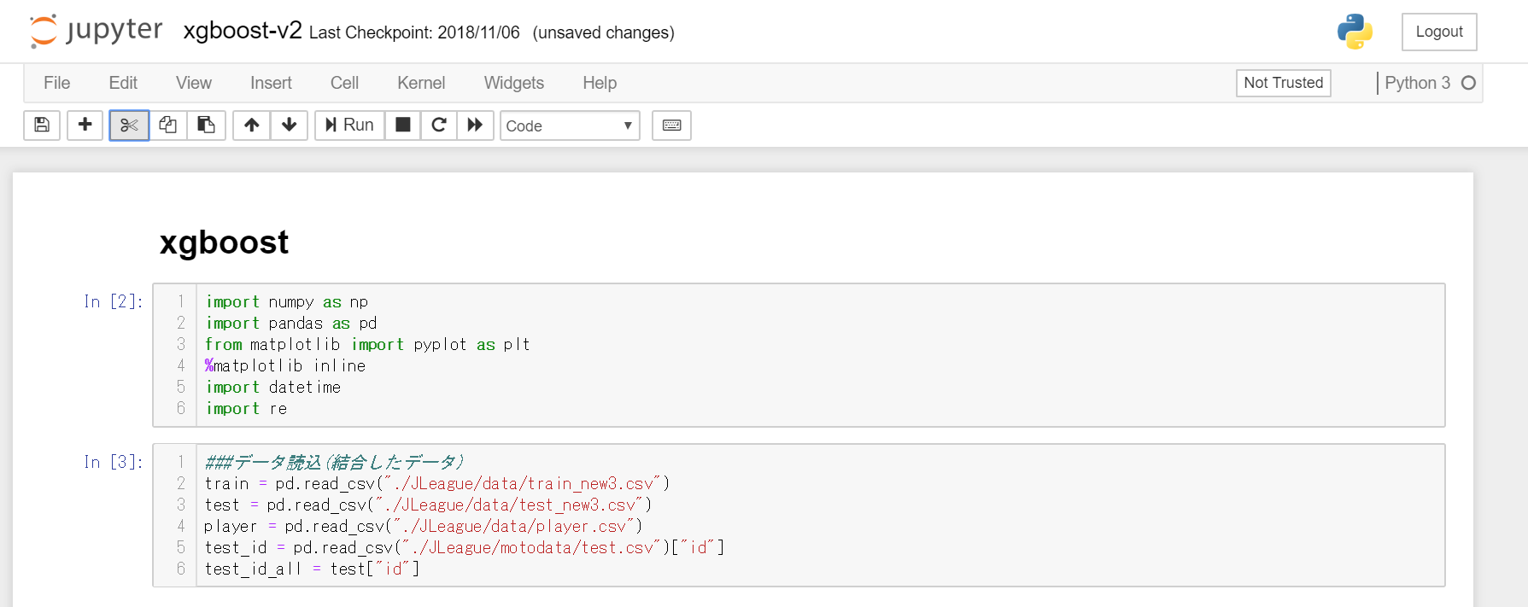Click 'import re' line
The image size is (1528, 607).
(x=246, y=409)
